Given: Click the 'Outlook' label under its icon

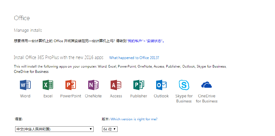Looking at the screenshot, I should point(161,96).
